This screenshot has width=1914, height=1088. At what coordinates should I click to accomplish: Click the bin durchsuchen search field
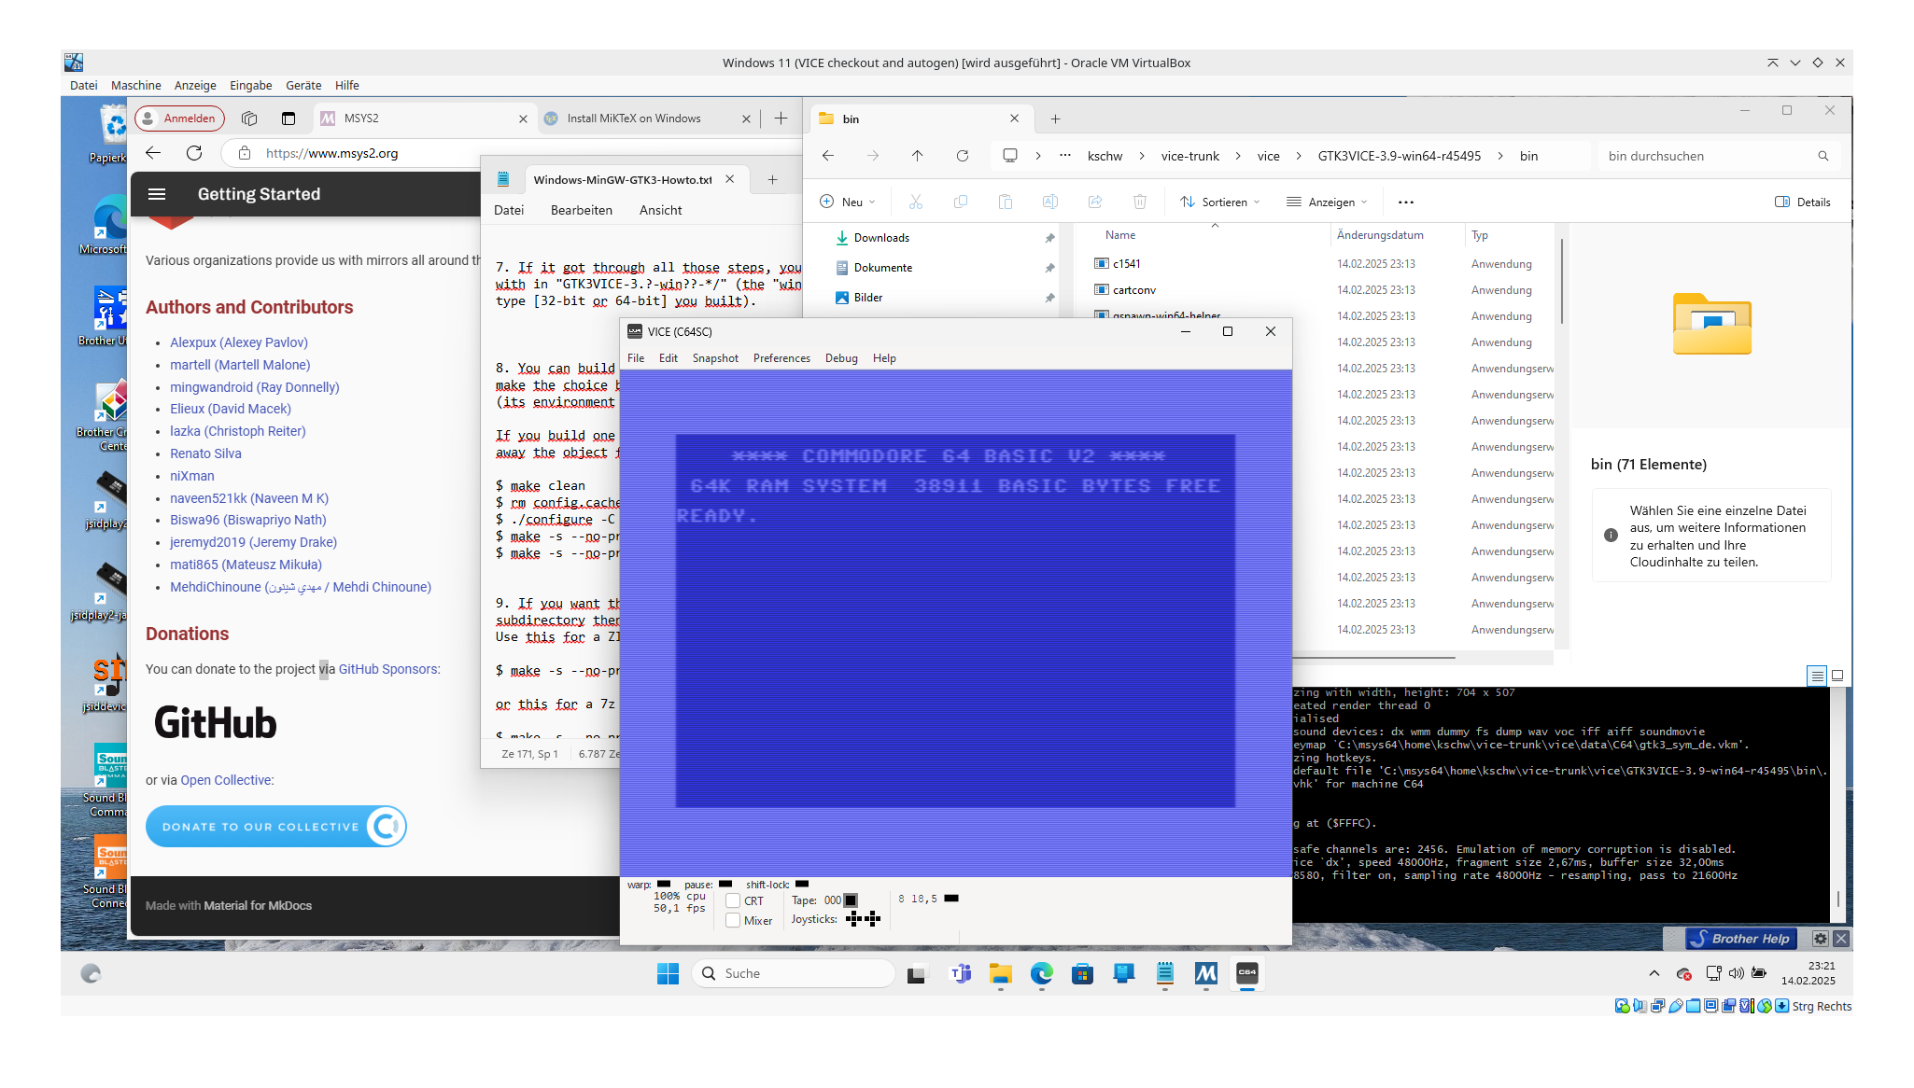coord(1718,156)
